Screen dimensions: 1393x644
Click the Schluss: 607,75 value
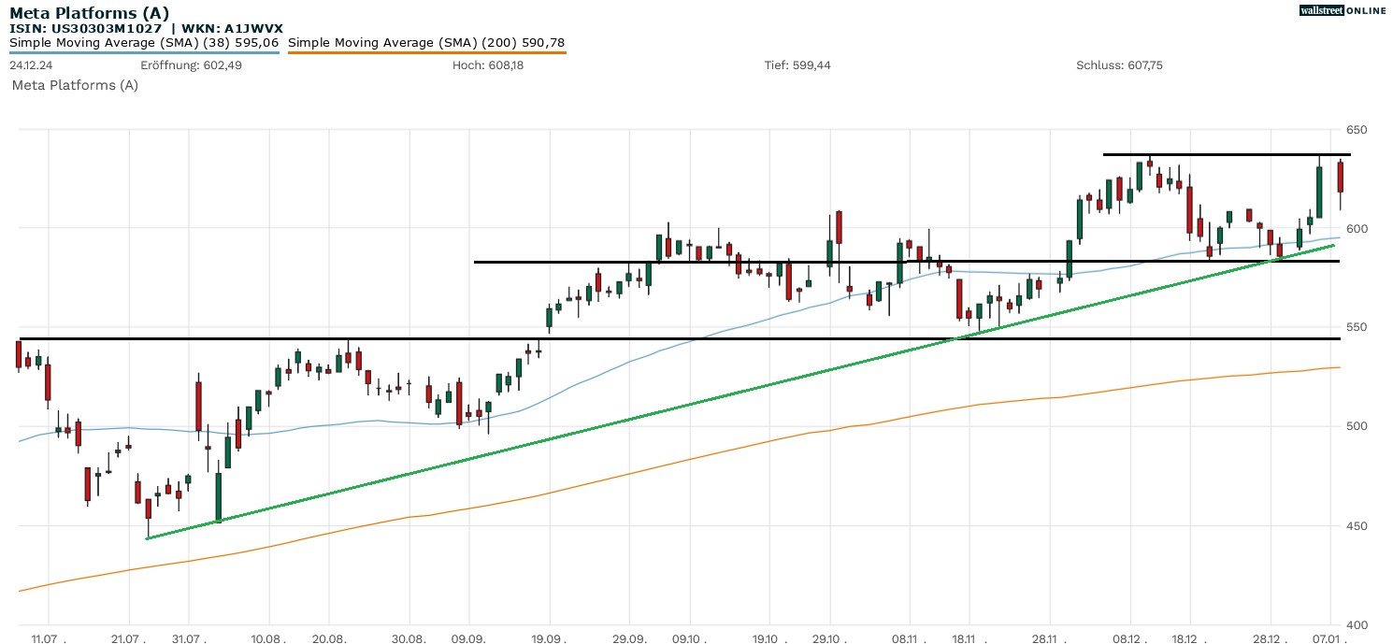pyautogui.click(x=1120, y=65)
